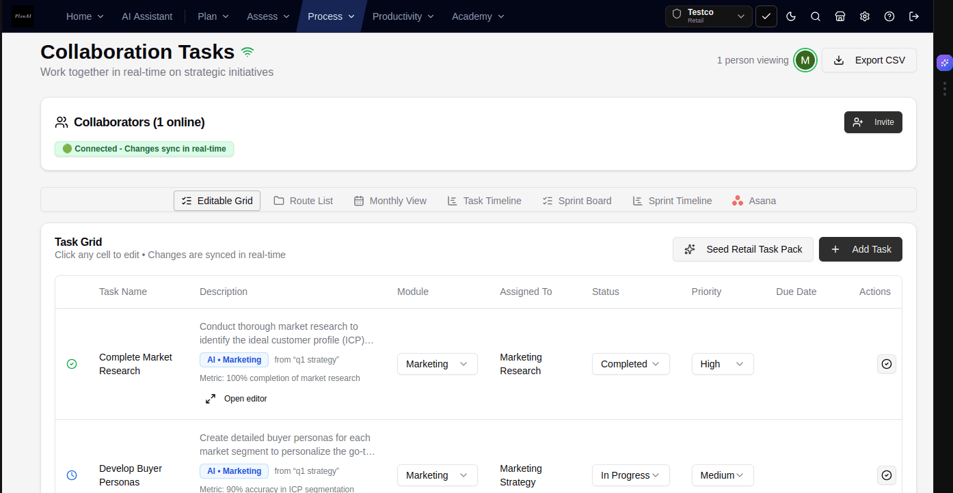This screenshot has height=493, width=953.
Task: Click the Collaborators people icon
Action: click(x=62, y=122)
